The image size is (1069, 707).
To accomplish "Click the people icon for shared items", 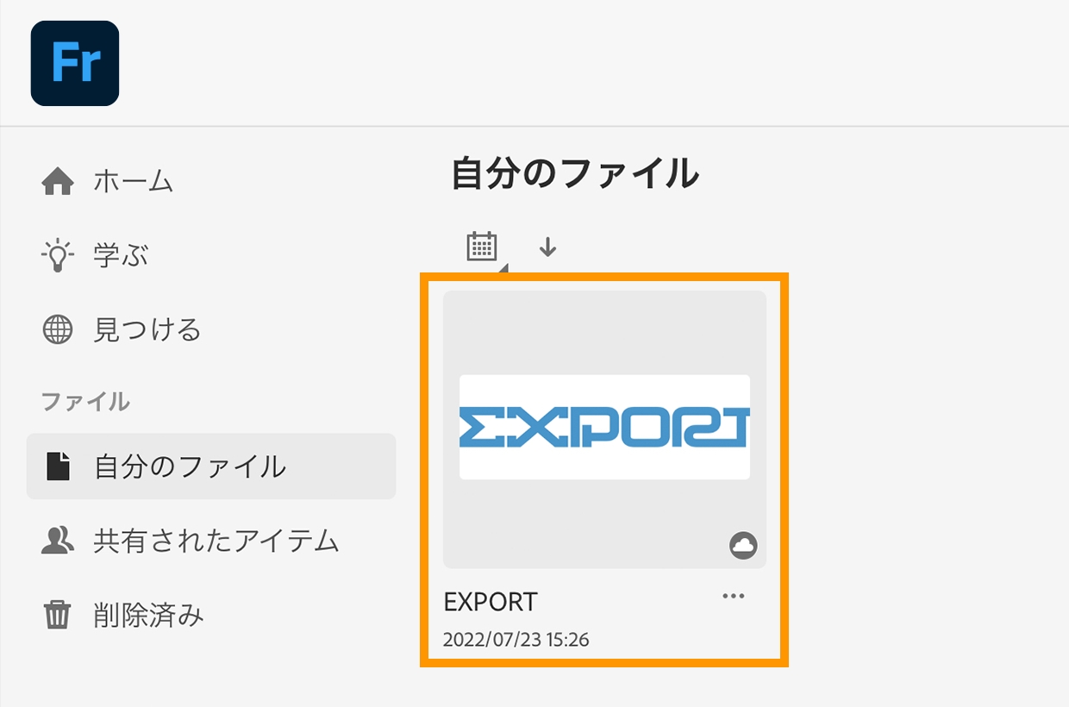I will tap(58, 541).
